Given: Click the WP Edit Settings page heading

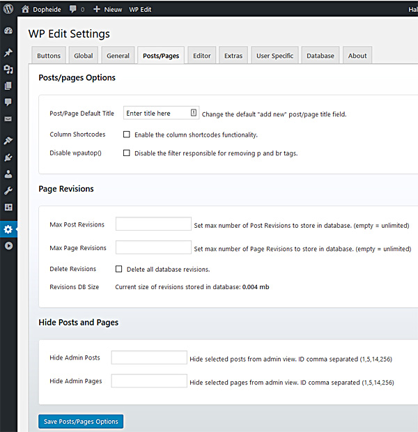Looking at the screenshot, I should tap(69, 34).
